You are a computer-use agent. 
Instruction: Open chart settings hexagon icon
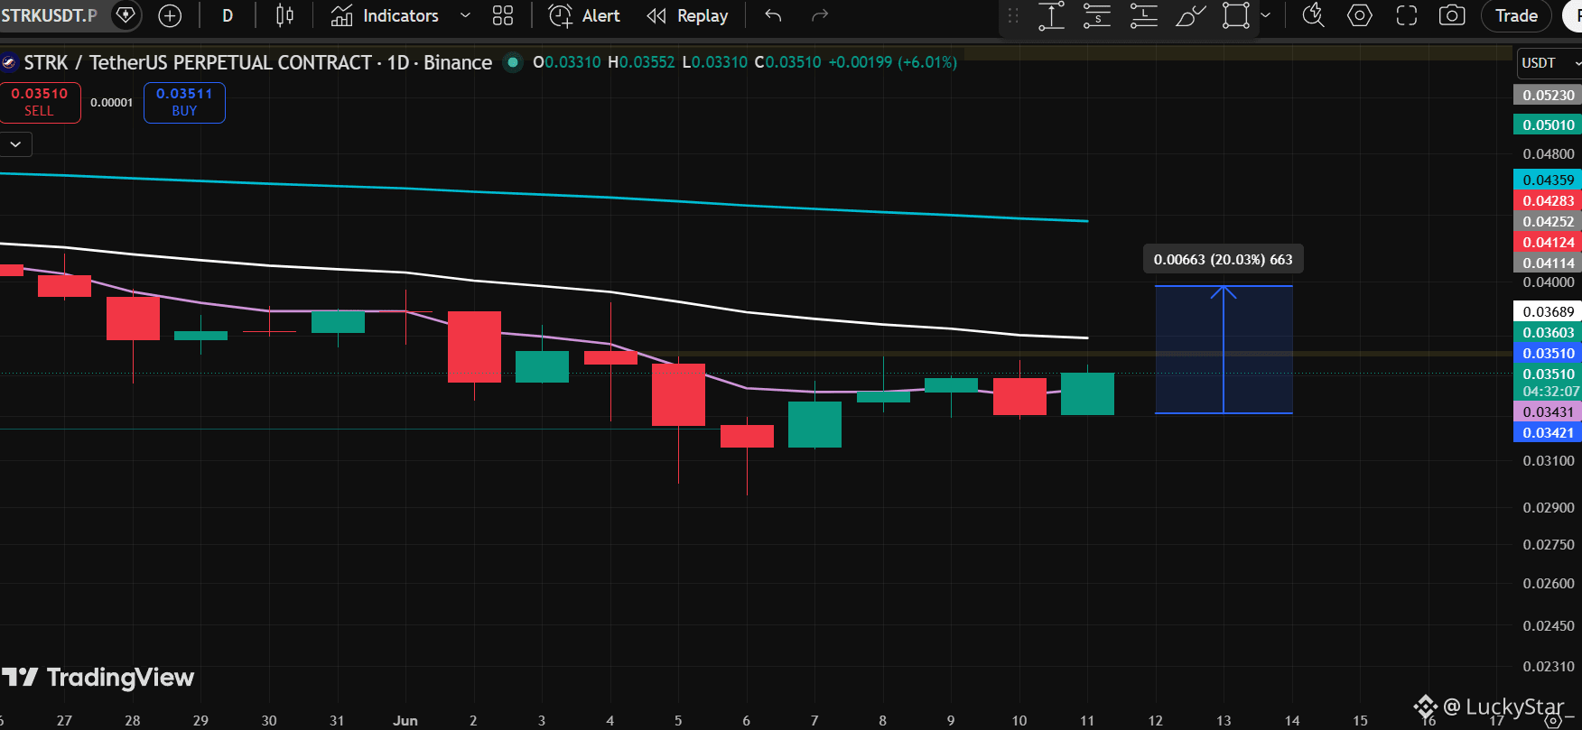[x=1360, y=15]
